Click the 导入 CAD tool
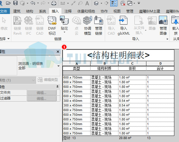179x142 pixels. (x=111, y=26)
